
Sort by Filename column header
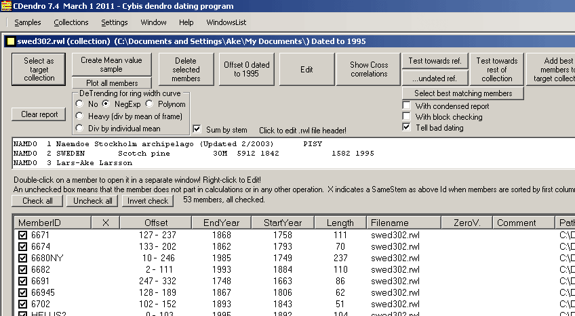pos(403,223)
